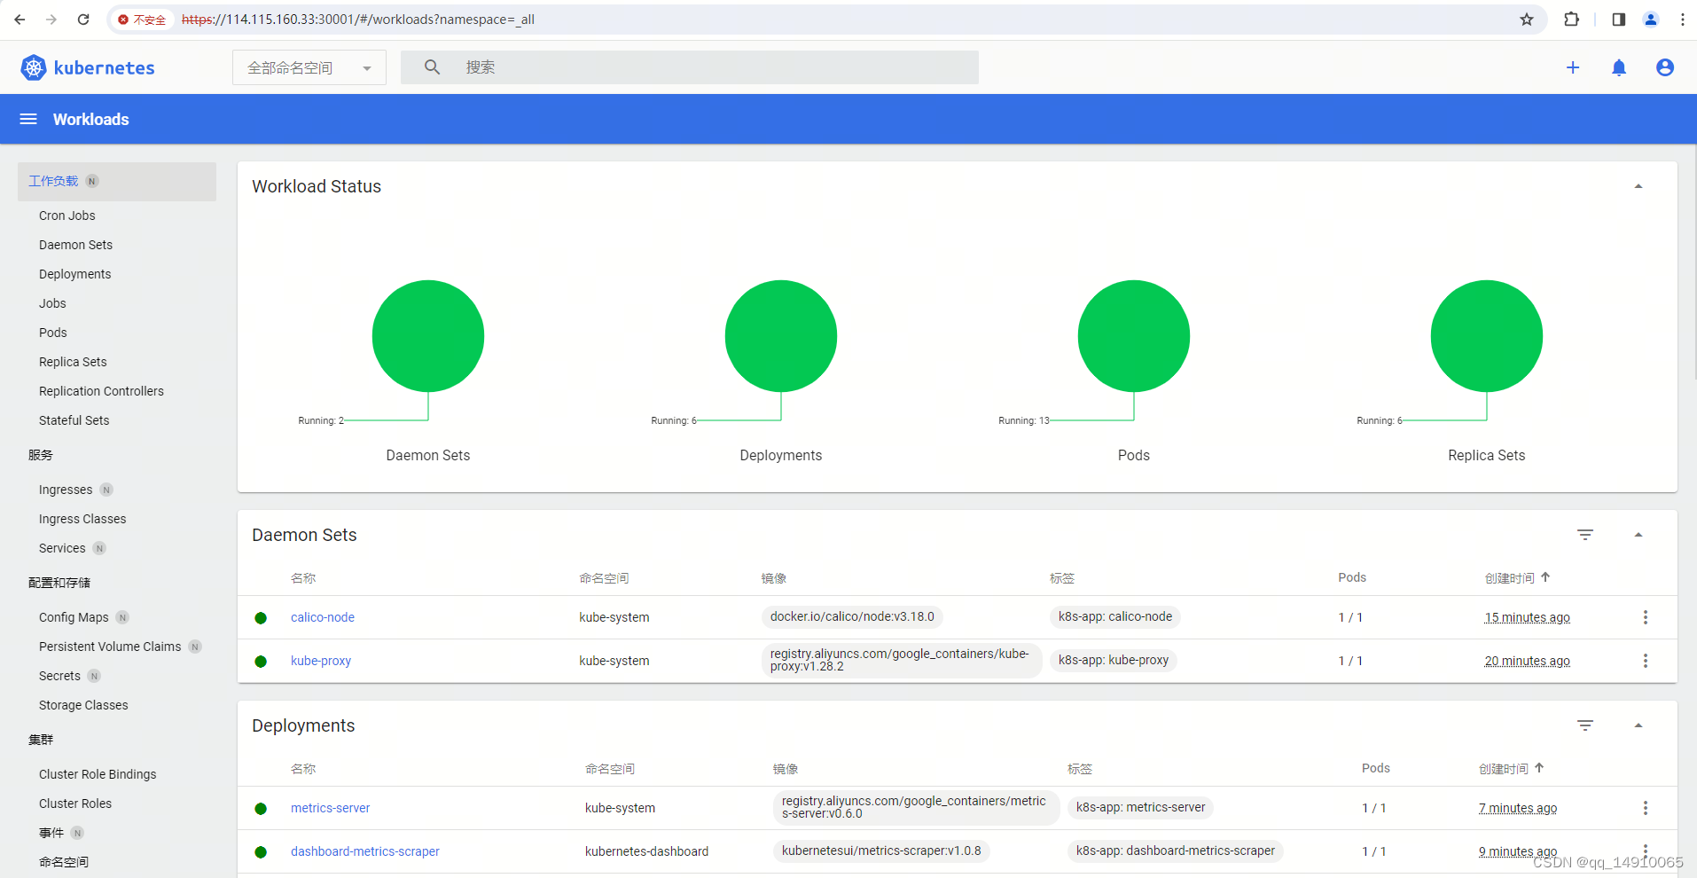The image size is (1697, 878).
Task: Open actions menu for calico-node row
Action: click(1646, 617)
